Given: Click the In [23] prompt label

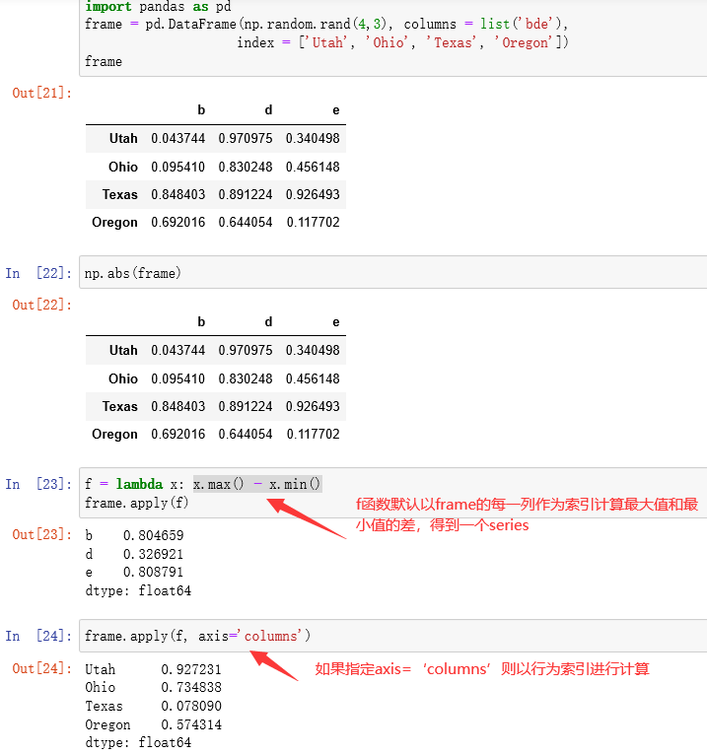Looking at the screenshot, I should click(38, 484).
